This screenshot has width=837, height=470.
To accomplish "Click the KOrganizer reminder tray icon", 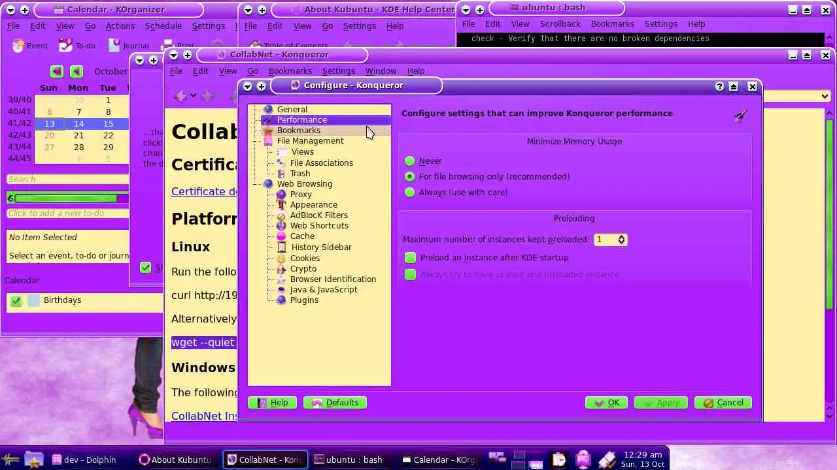I will 559,460.
